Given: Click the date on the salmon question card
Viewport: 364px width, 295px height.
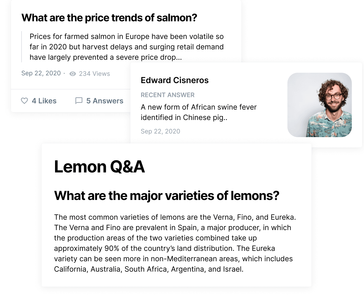Looking at the screenshot, I should (41, 73).
